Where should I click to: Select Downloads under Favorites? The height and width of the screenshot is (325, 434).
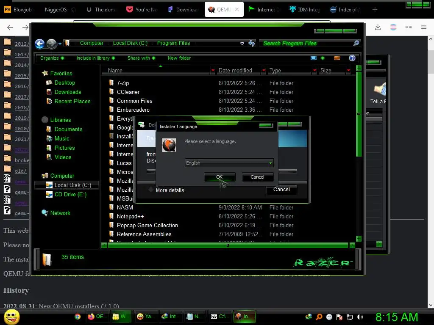point(67,92)
